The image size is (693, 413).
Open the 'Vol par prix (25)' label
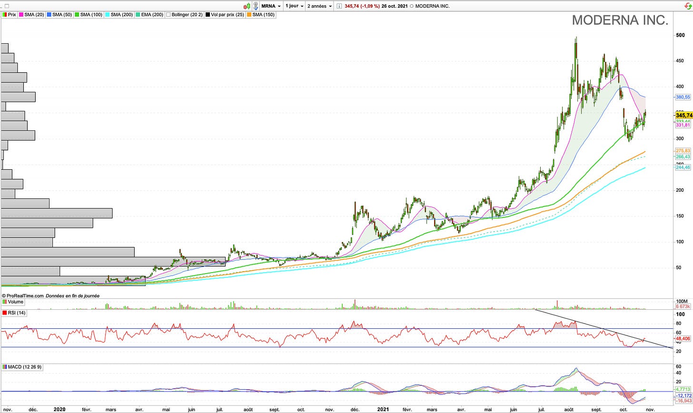click(x=225, y=15)
